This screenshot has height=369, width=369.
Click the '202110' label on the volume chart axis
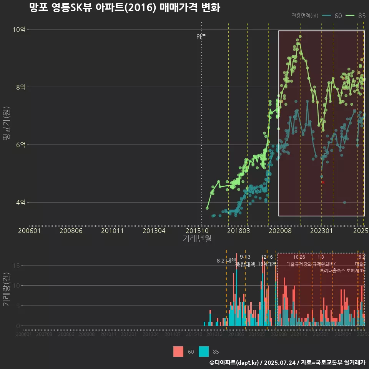(299, 334)
